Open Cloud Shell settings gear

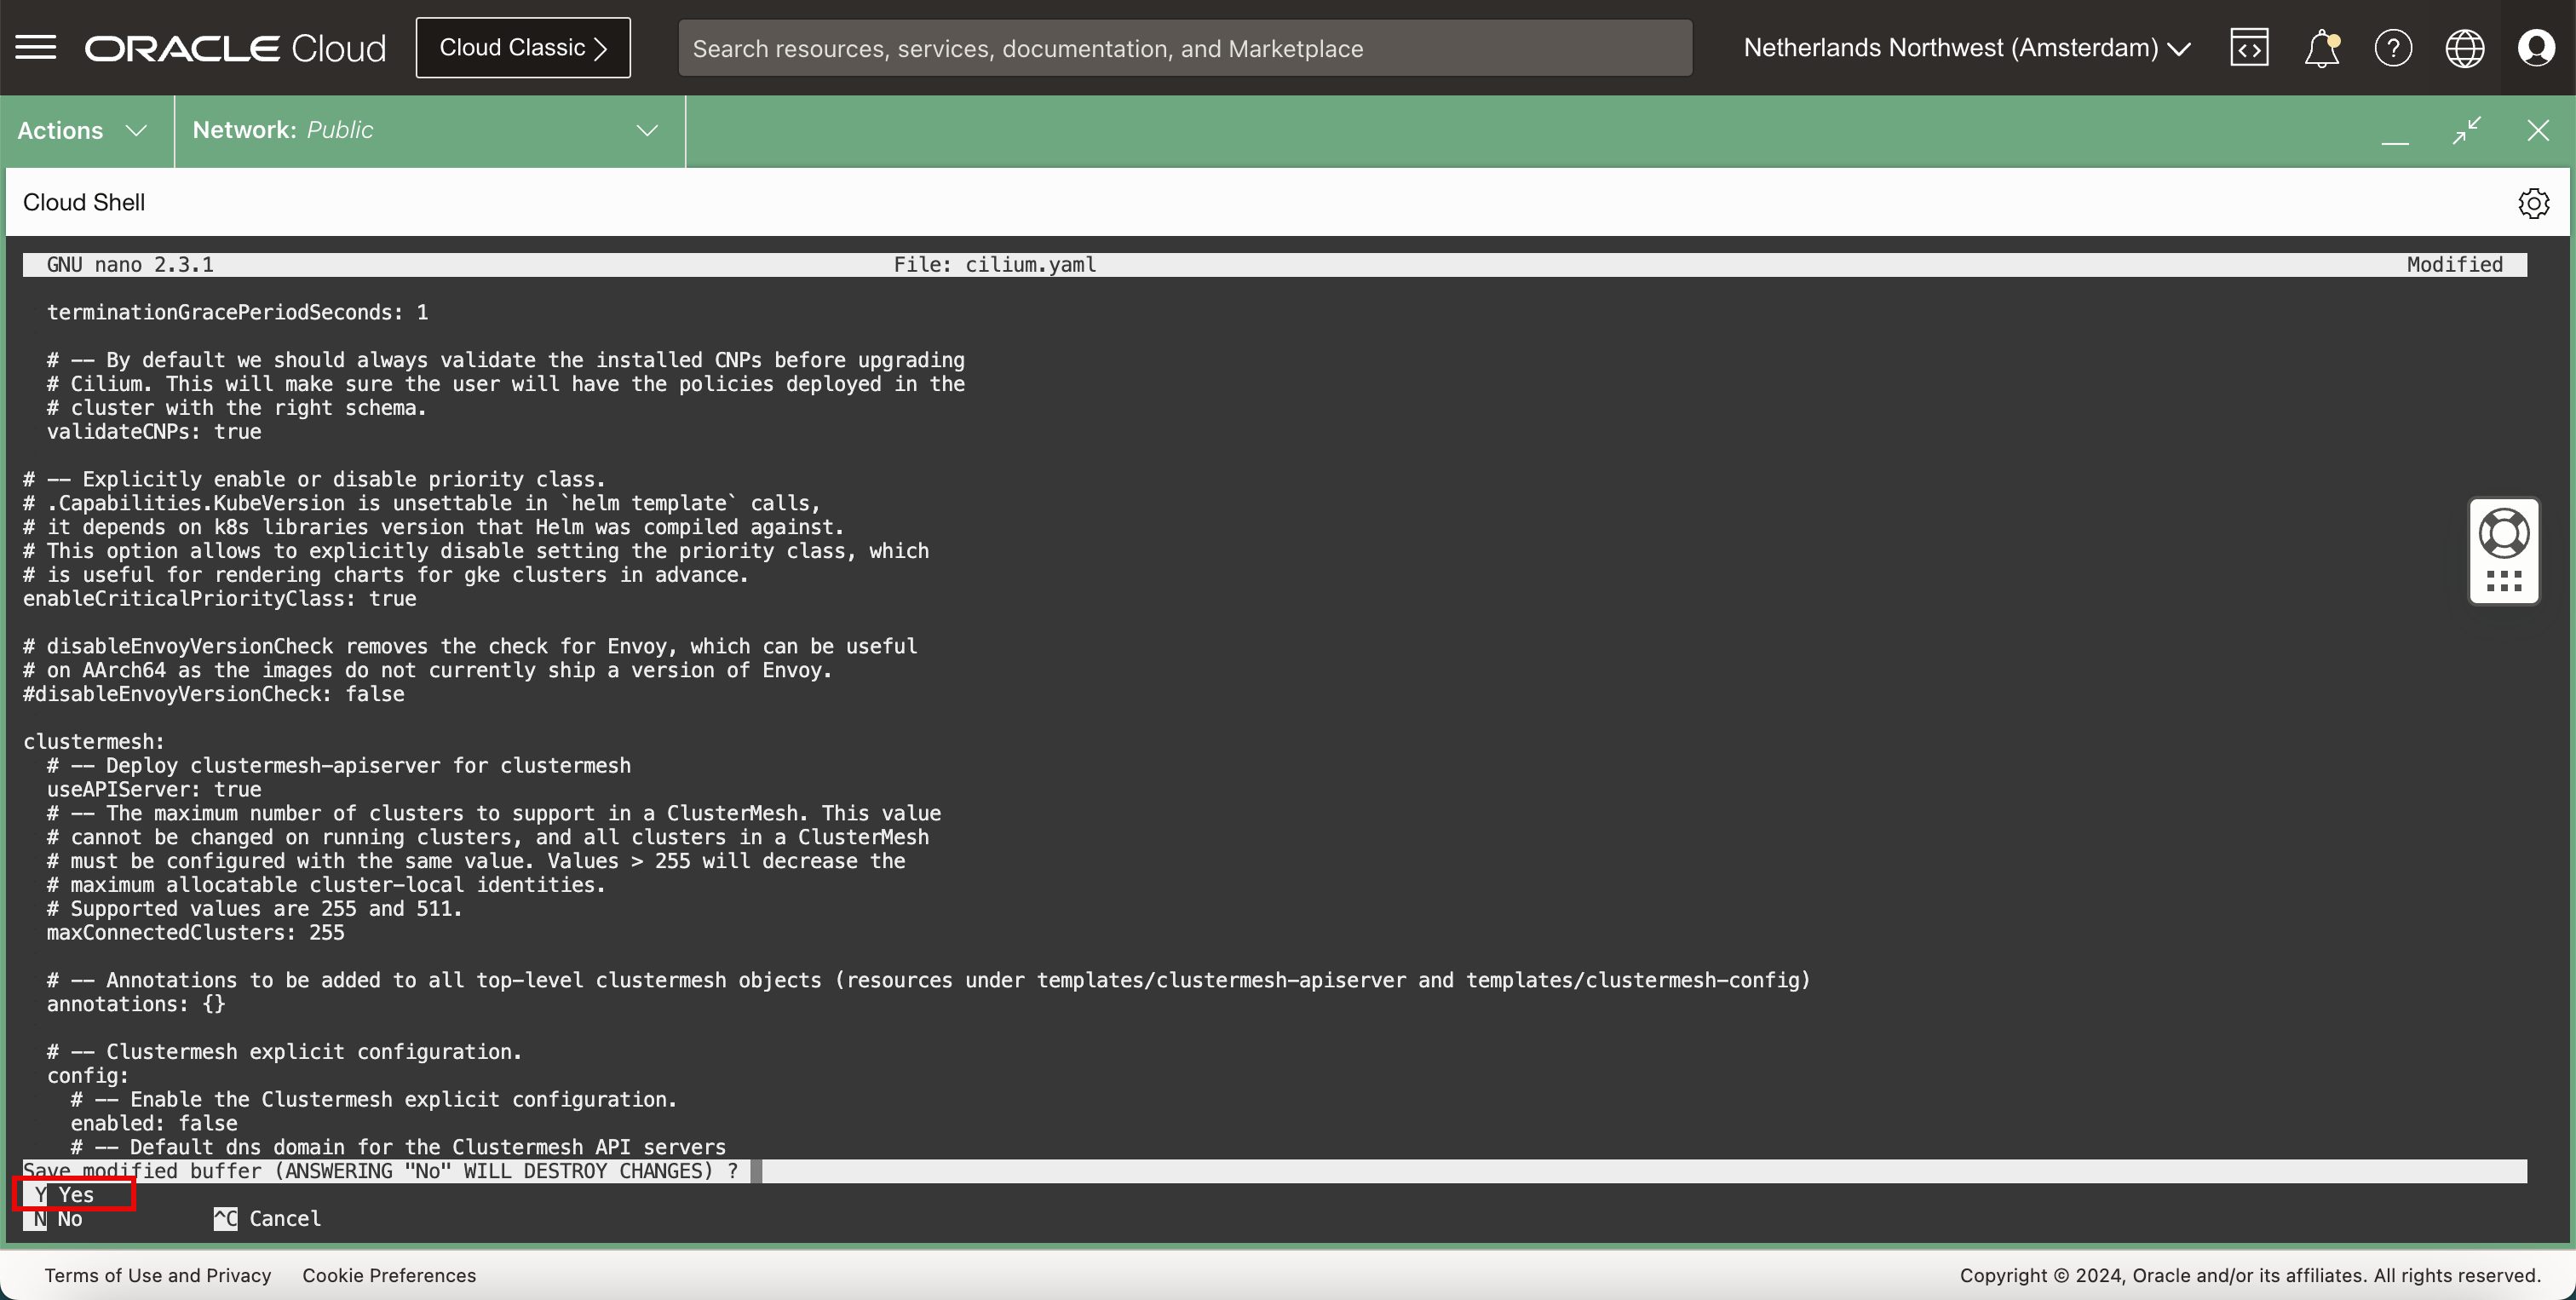coord(2533,203)
